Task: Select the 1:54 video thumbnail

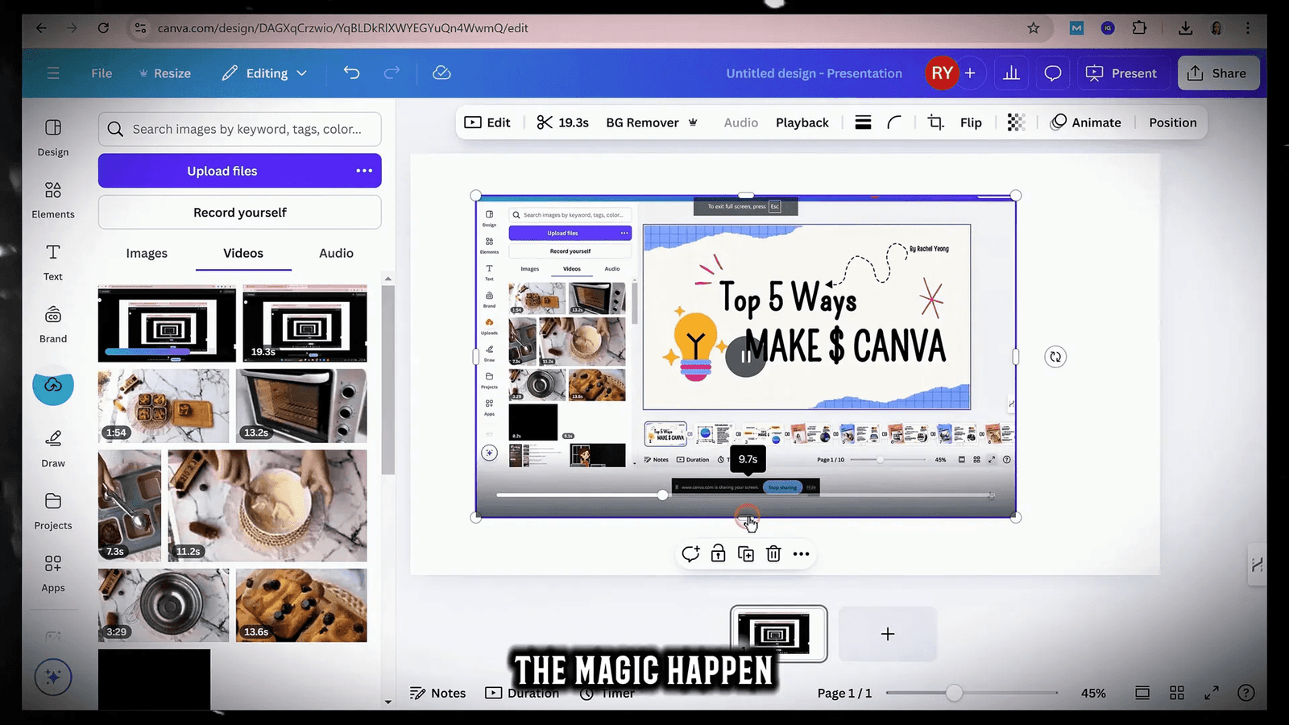Action: tap(164, 406)
